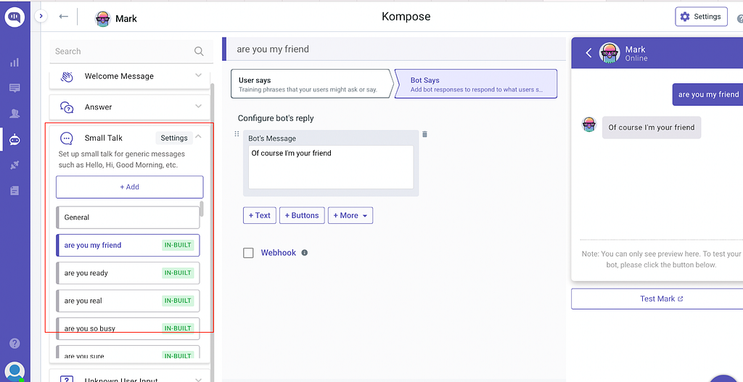This screenshot has height=382, width=743.
Task: Expand the Answer section
Action: 199,107
